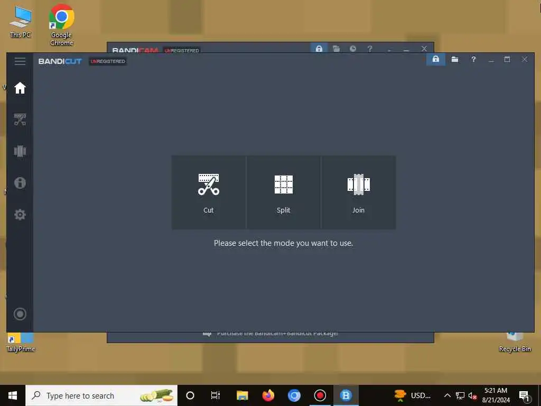Open Cut mode from the sidebar scissors icon
This screenshot has width=541, height=406.
(x=20, y=119)
